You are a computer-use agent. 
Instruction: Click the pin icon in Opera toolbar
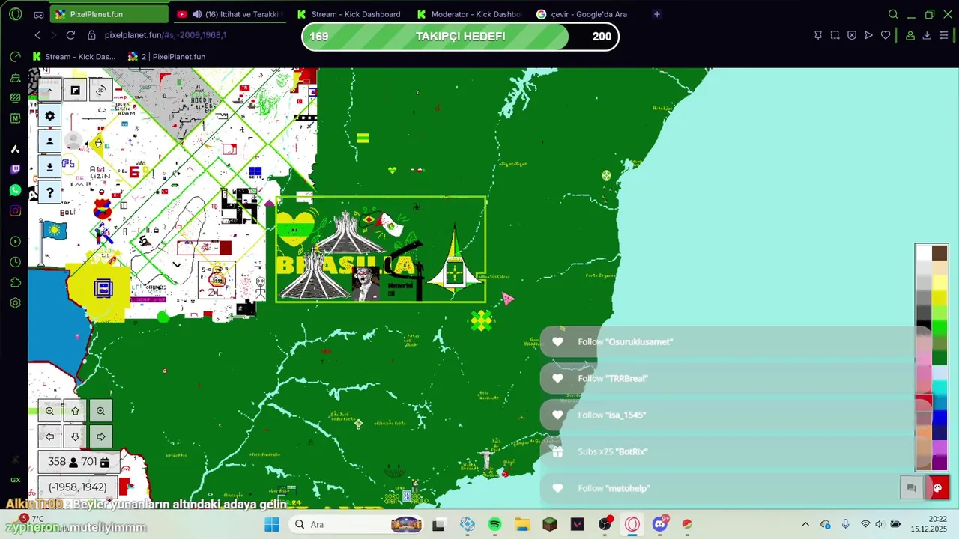coord(818,35)
